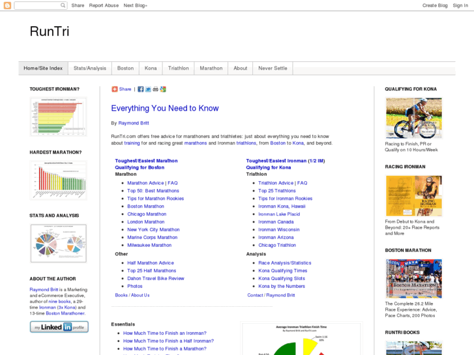Open nine books link in author bio
Screen dimensions: 474x355
pyautogui.click(x=59, y=301)
